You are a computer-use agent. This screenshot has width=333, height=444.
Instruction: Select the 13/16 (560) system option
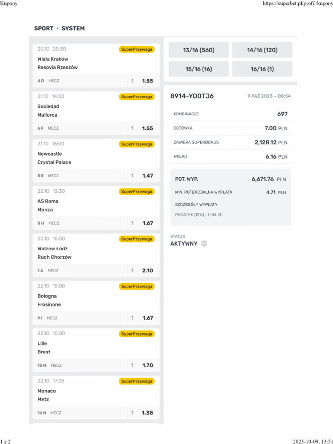pyautogui.click(x=199, y=50)
